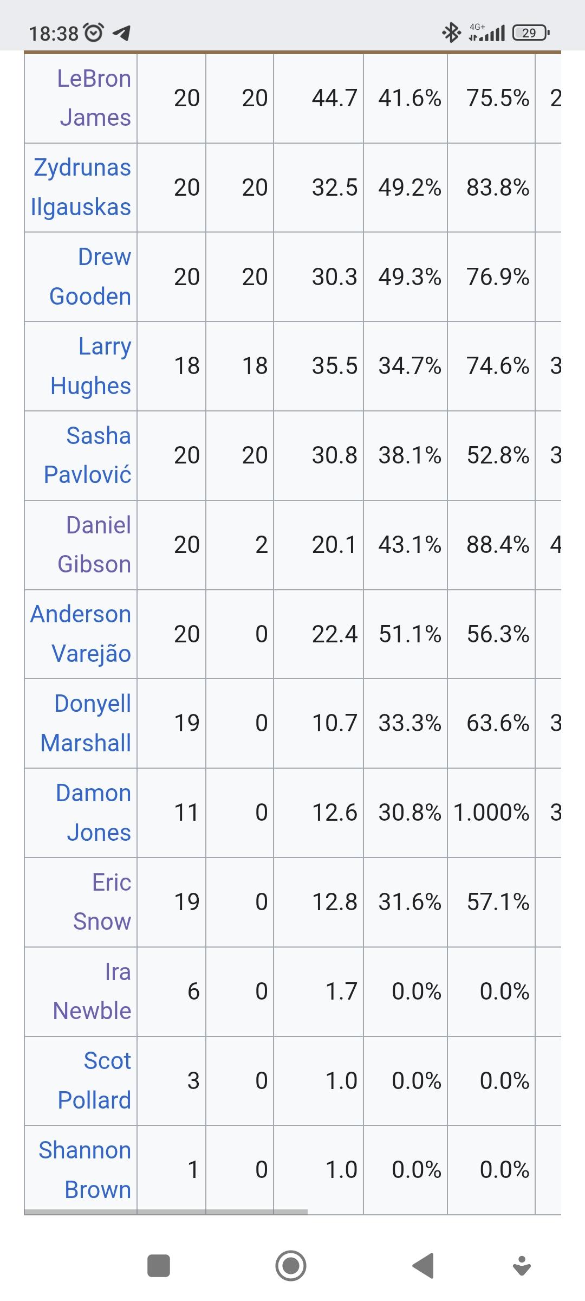Open Damon Jones player link
This screenshot has height=1301, width=585.
94,813
